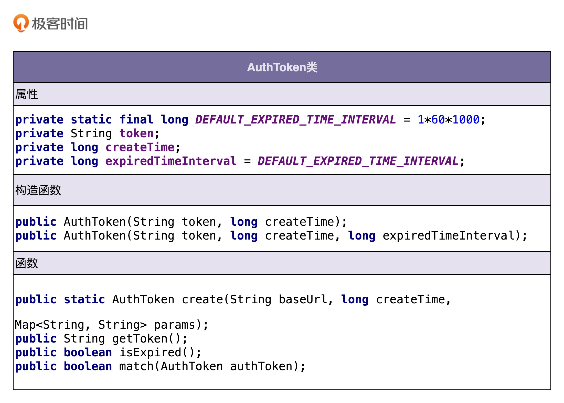This screenshot has height=403, width=564.
Task: Click the three-parameter AuthToken constructor line
Action: click(271, 236)
